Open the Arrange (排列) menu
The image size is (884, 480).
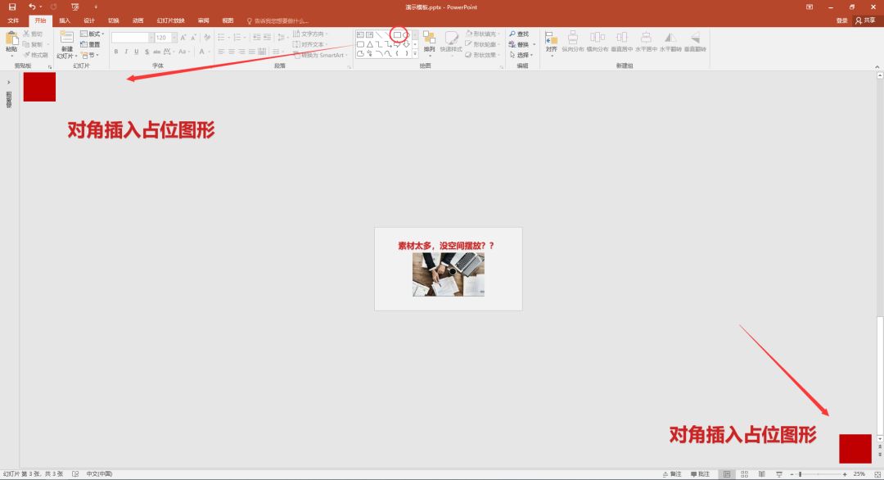430,43
